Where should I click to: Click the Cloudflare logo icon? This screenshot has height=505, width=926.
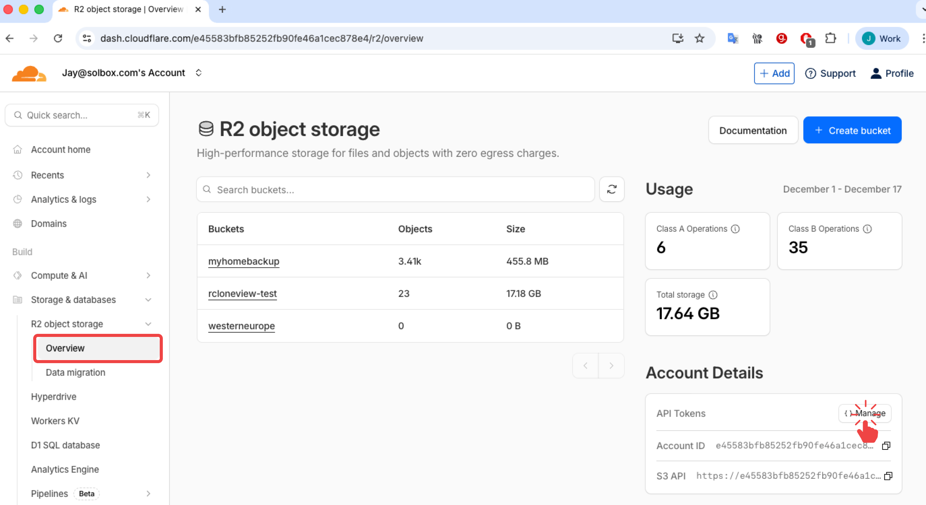coord(29,73)
